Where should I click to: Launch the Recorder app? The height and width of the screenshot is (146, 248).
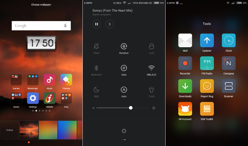click(185, 63)
